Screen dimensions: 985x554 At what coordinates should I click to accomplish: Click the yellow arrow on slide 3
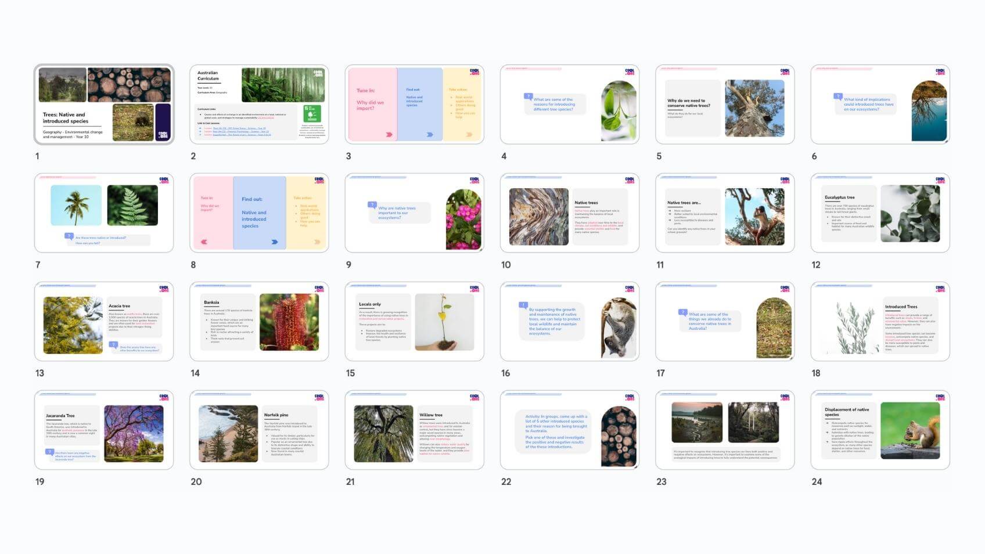point(469,135)
